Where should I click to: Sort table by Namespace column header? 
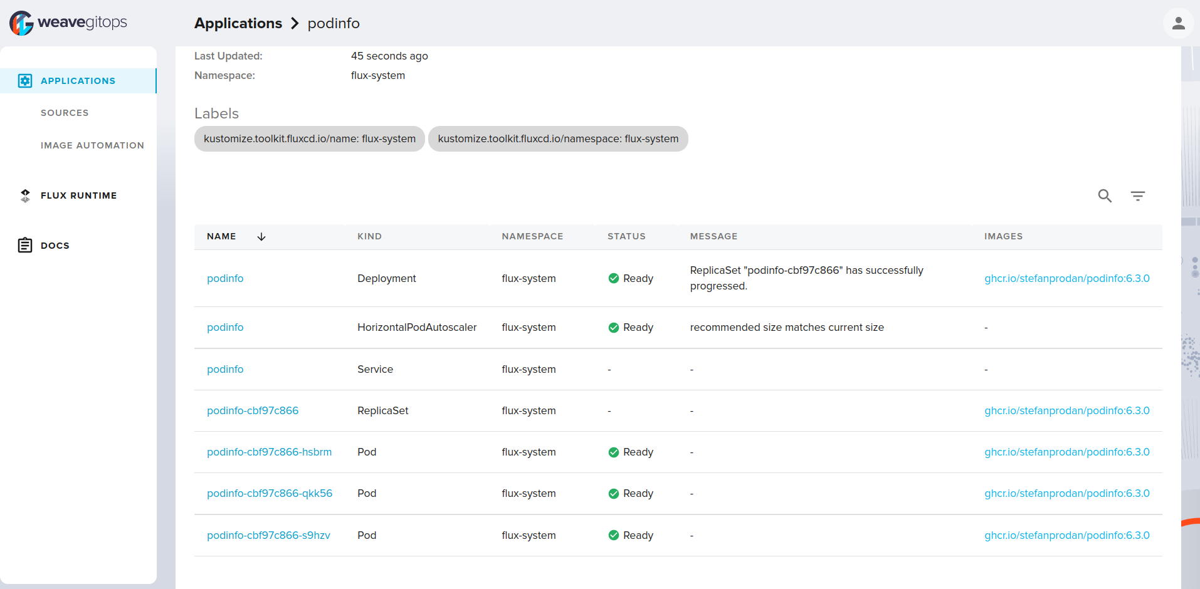[x=532, y=236]
